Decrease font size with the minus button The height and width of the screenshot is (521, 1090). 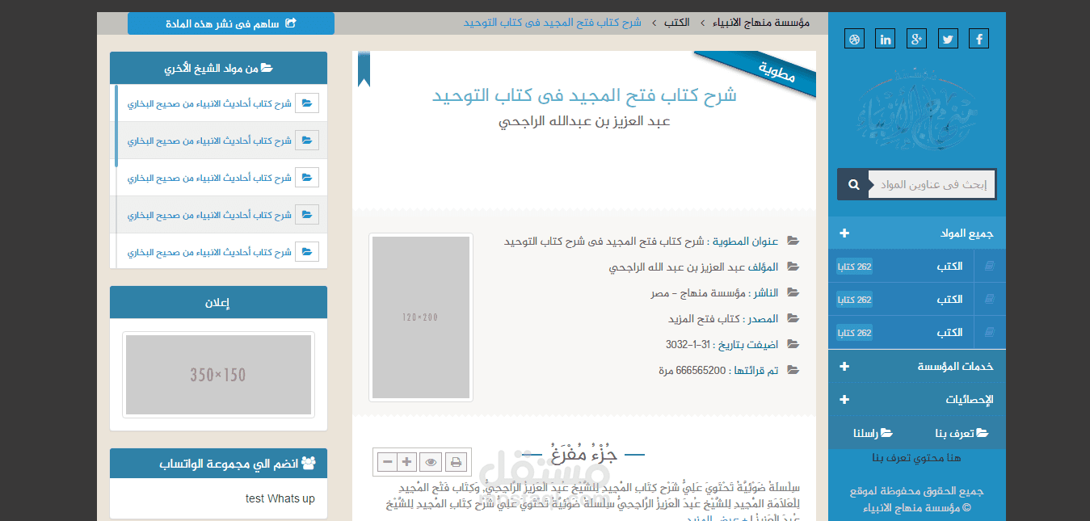(387, 462)
